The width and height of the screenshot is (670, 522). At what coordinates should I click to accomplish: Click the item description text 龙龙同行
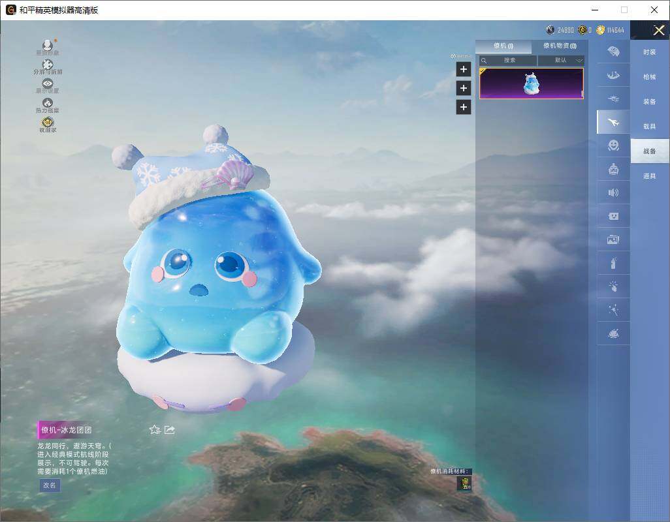[74, 459]
